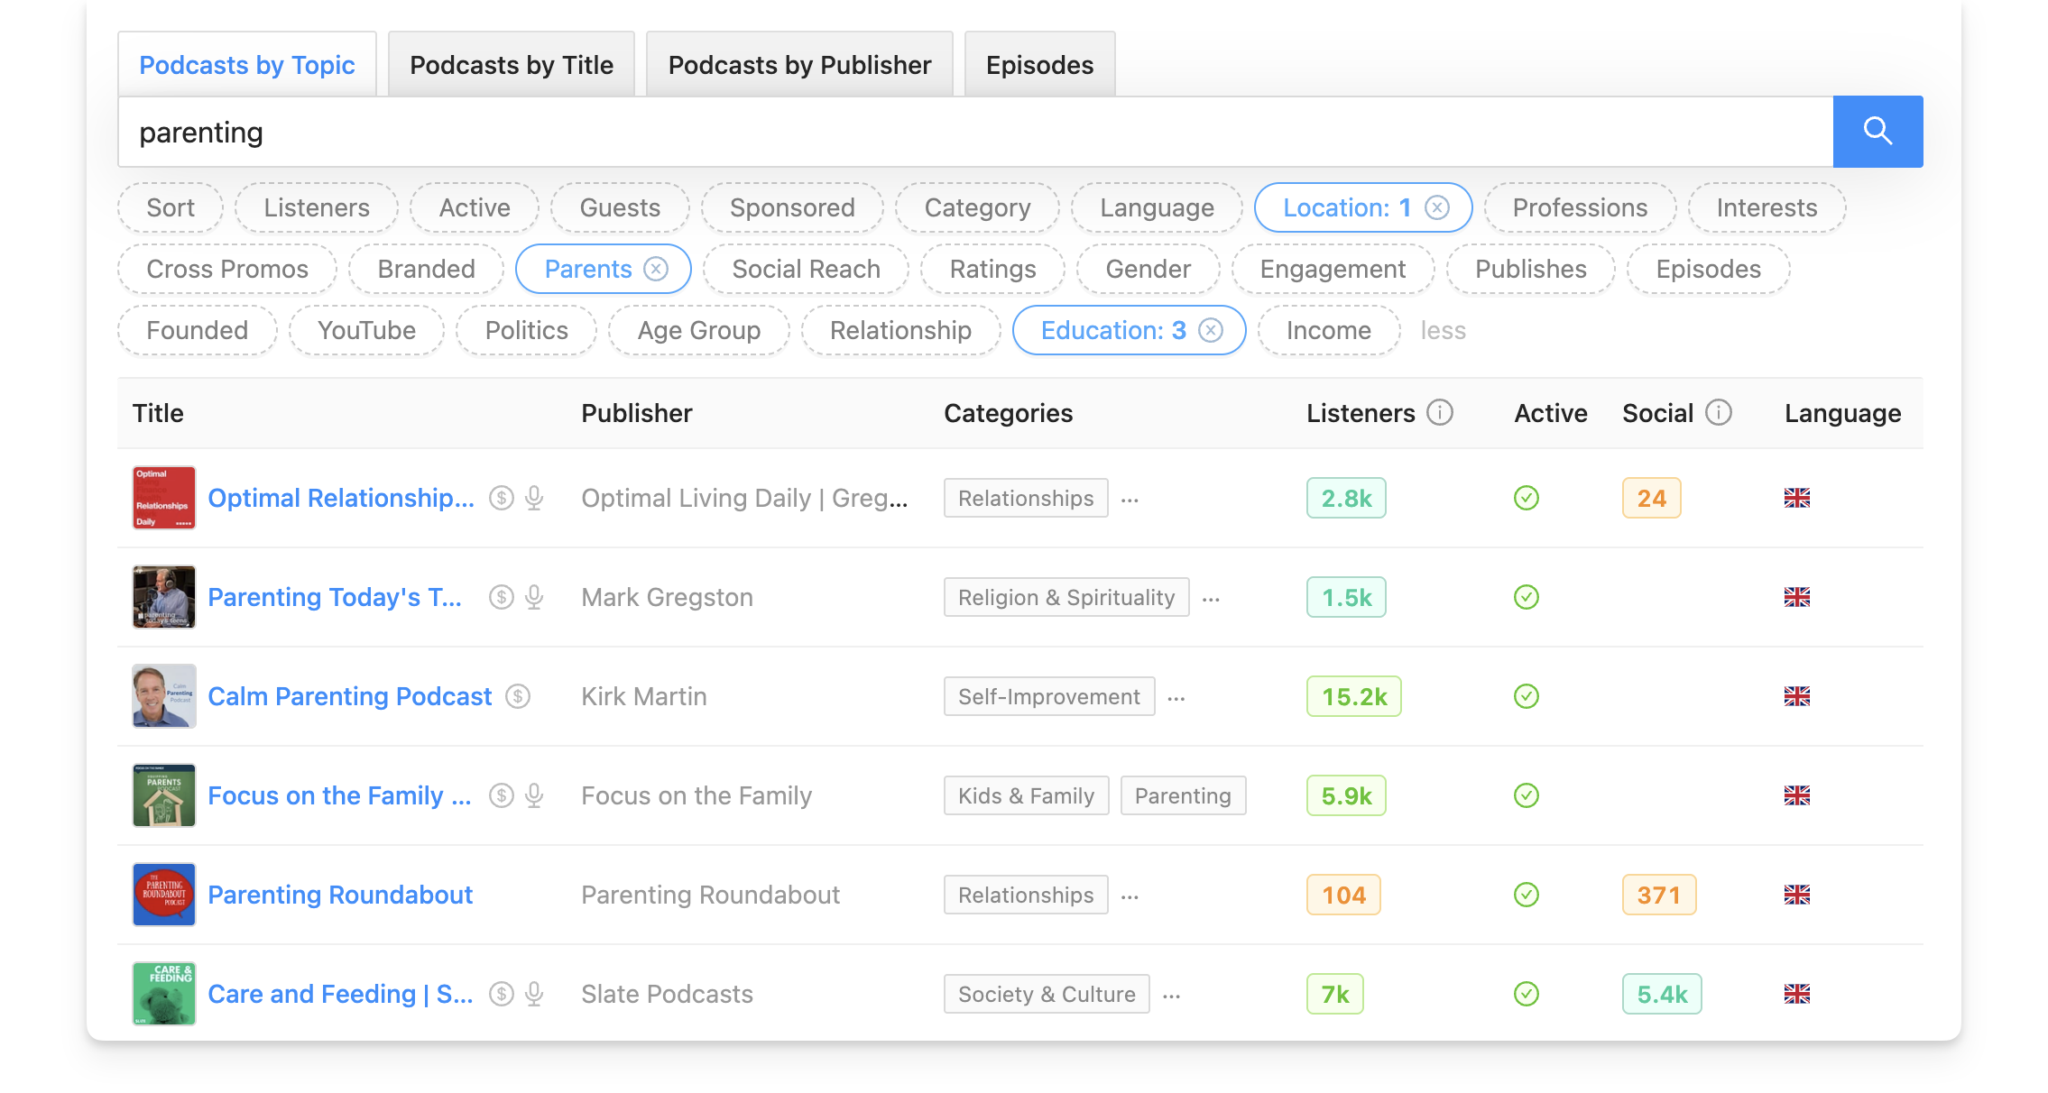This screenshot has height=1093, width=2048.
Task: Expand extra categories on Religion & Spirituality row
Action: click(x=1212, y=600)
